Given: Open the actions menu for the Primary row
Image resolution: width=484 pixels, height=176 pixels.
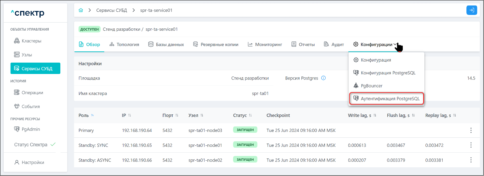Looking at the screenshot, I should pos(471,130).
